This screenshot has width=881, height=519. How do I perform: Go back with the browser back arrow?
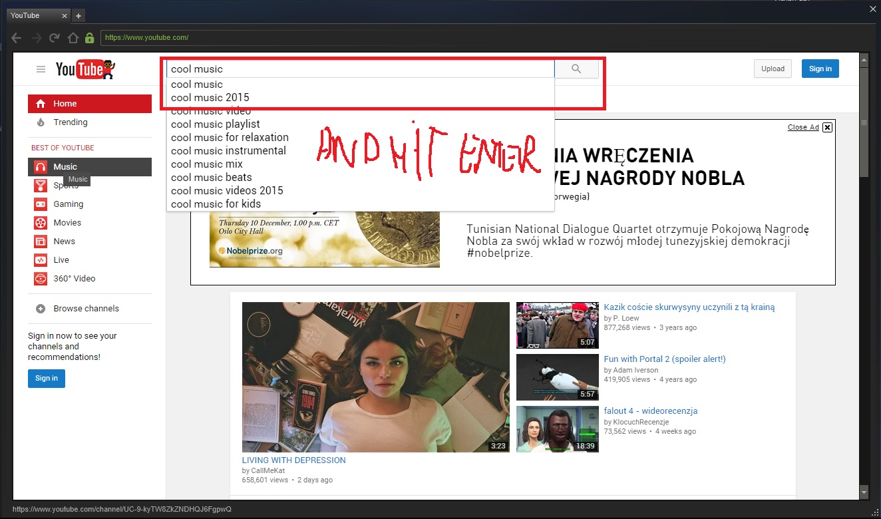click(x=17, y=38)
